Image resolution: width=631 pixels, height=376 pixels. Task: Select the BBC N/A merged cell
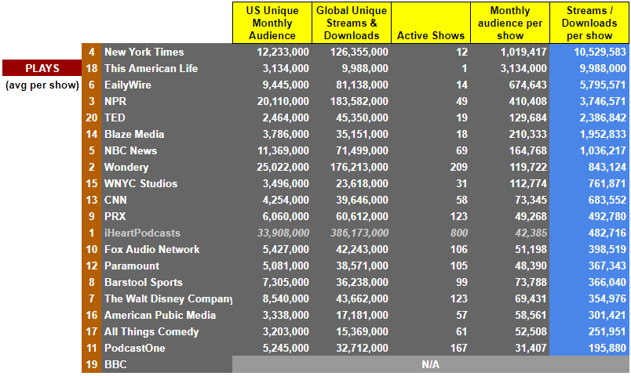tap(431, 364)
